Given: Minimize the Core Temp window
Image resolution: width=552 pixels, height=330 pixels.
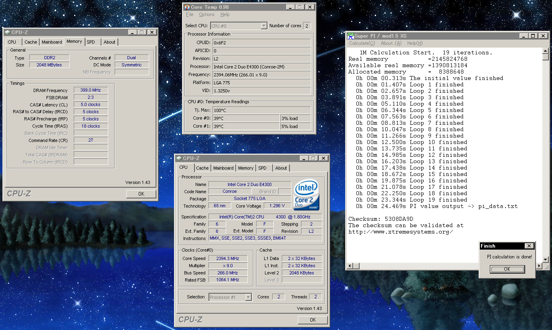Looking at the screenshot, I should point(290,7).
